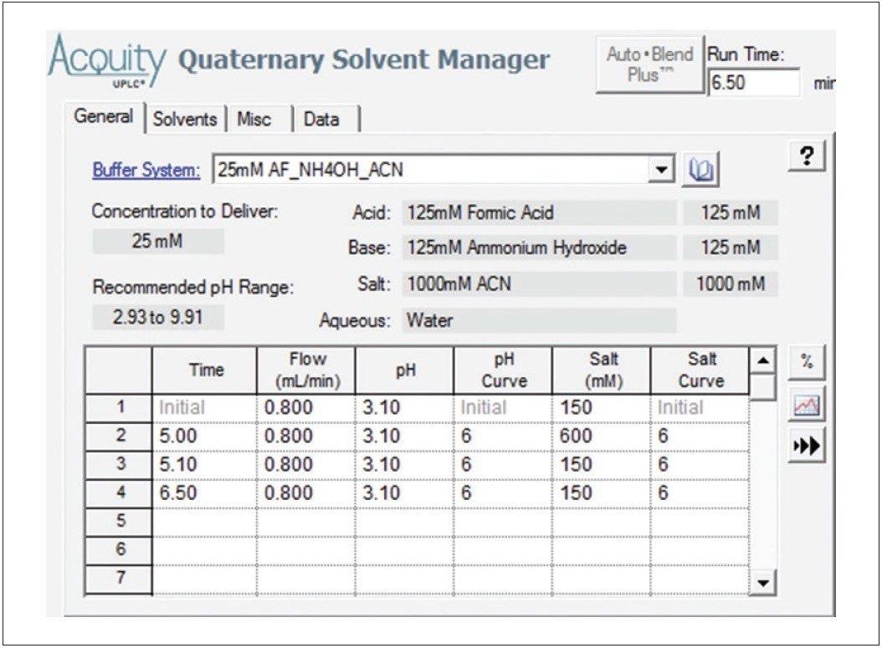Open help with the question mark button
882x648 pixels.
[x=807, y=156]
